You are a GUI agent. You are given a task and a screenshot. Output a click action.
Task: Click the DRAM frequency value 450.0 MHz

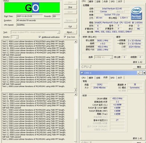click(x=117, y=99)
